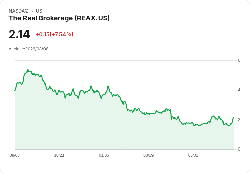Click the highest peak of the price line
Screen dimensions: 250x173
point(28,70)
